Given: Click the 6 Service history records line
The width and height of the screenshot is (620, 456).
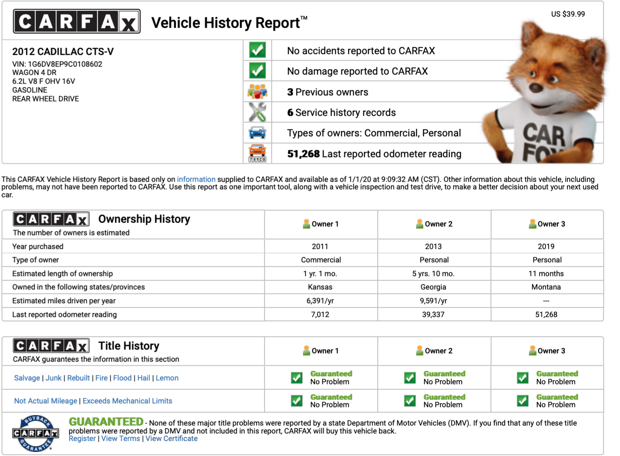Looking at the screenshot, I should point(341,112).
